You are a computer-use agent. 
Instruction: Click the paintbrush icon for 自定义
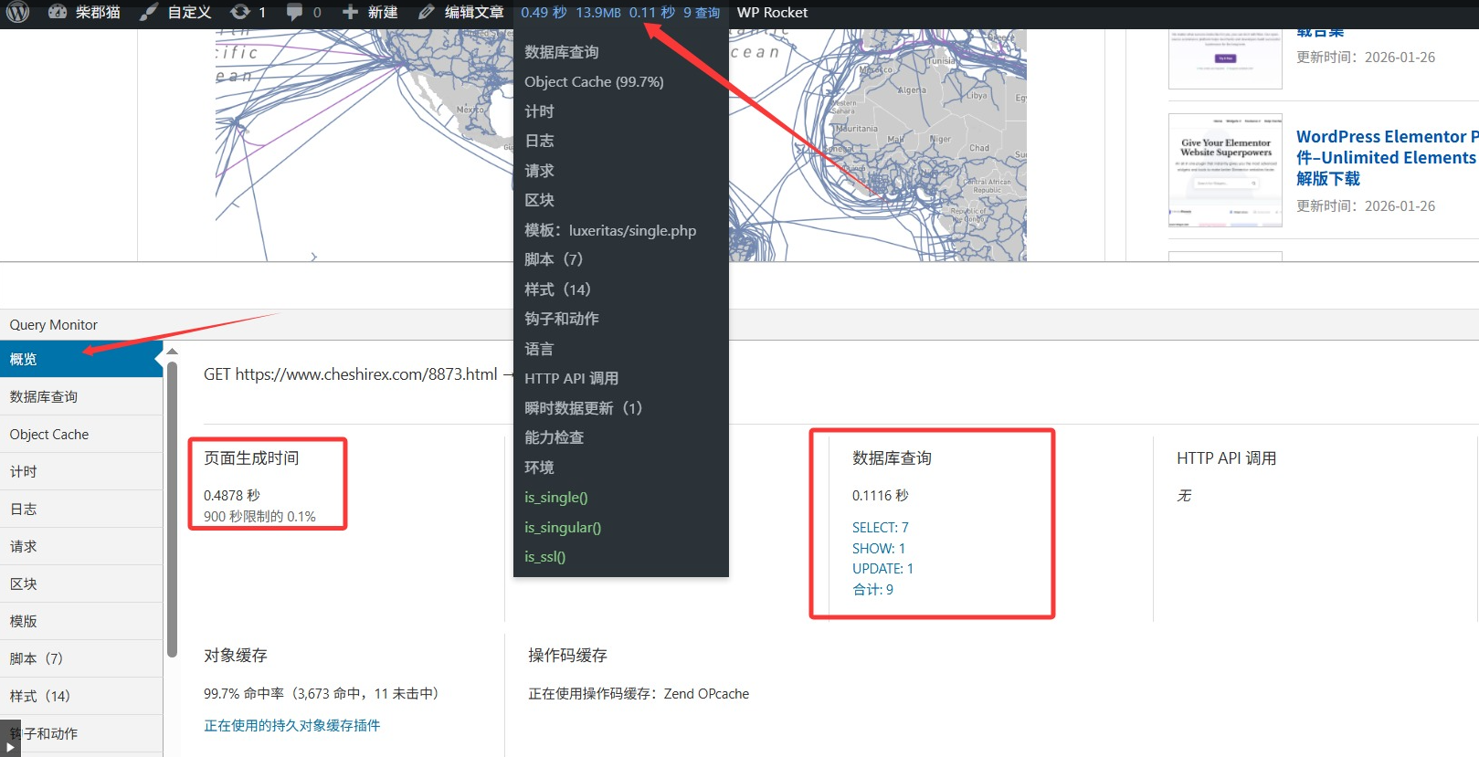[x=148, y=12]
